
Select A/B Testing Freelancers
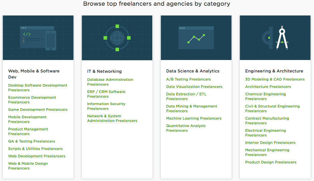coord(188,80)
